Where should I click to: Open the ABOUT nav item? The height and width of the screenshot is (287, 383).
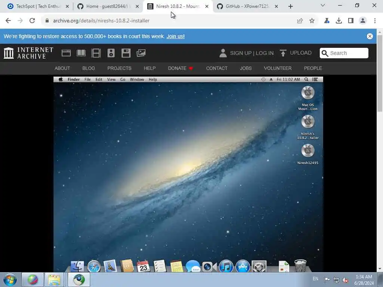(x=62, y=68)
